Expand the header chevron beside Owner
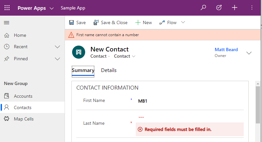262x142 pixels. (x=249, y=53)
